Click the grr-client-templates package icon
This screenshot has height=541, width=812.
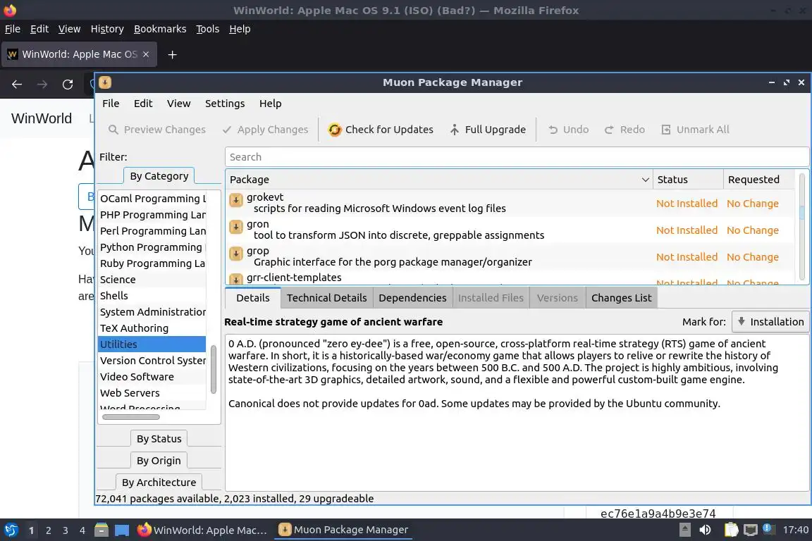tap(236, 279)
